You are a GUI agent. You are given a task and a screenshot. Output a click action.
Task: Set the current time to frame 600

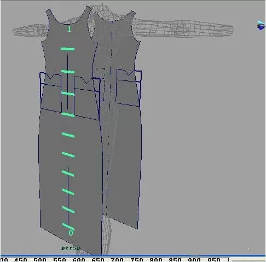79,260
